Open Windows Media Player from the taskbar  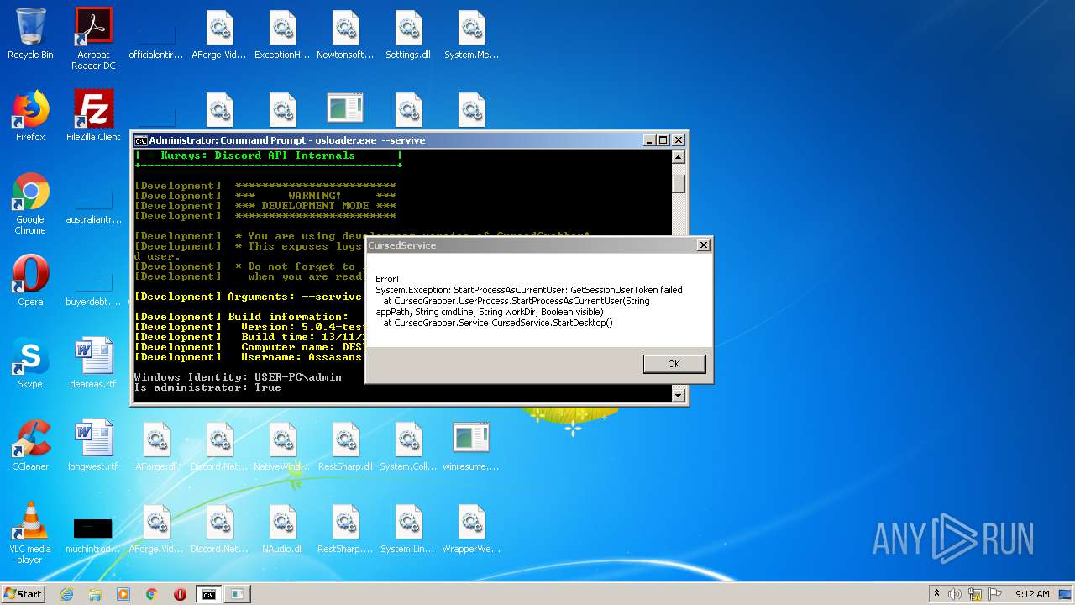coord(123,594)
